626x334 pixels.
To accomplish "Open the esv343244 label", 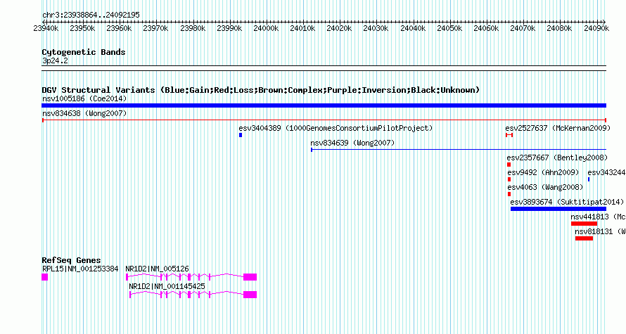I will click(x=606, y=172).
